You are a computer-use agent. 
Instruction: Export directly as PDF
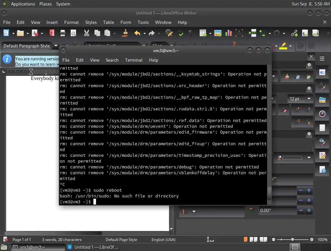[52, 33]
